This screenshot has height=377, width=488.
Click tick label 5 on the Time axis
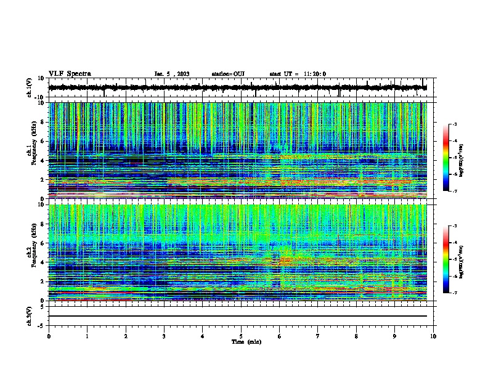pyautogui.click(x=241, y=336)
